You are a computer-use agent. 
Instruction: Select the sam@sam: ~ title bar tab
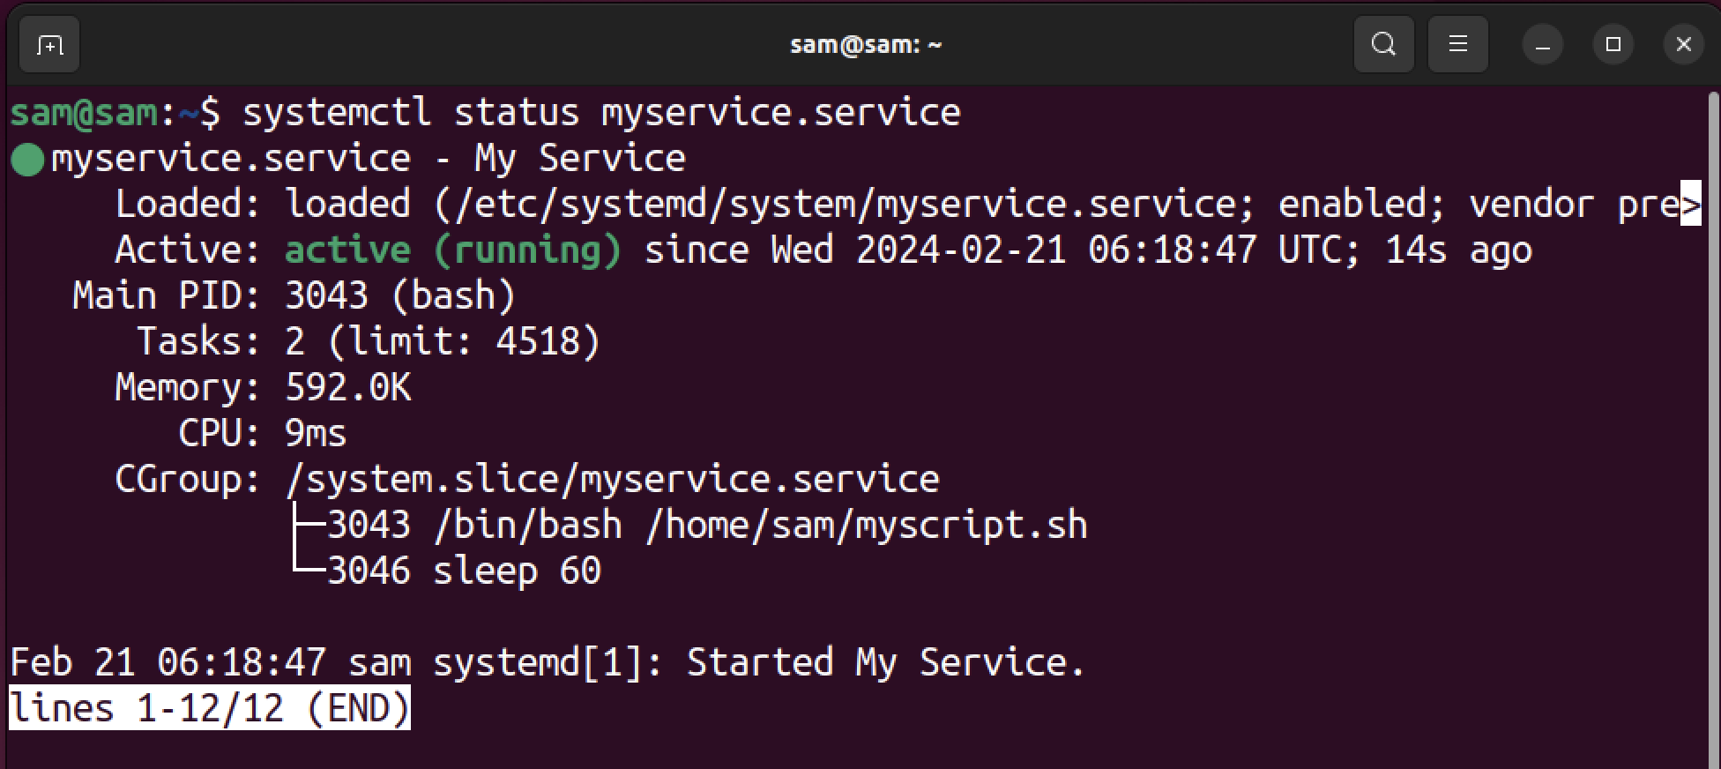(x=865, y=43)
